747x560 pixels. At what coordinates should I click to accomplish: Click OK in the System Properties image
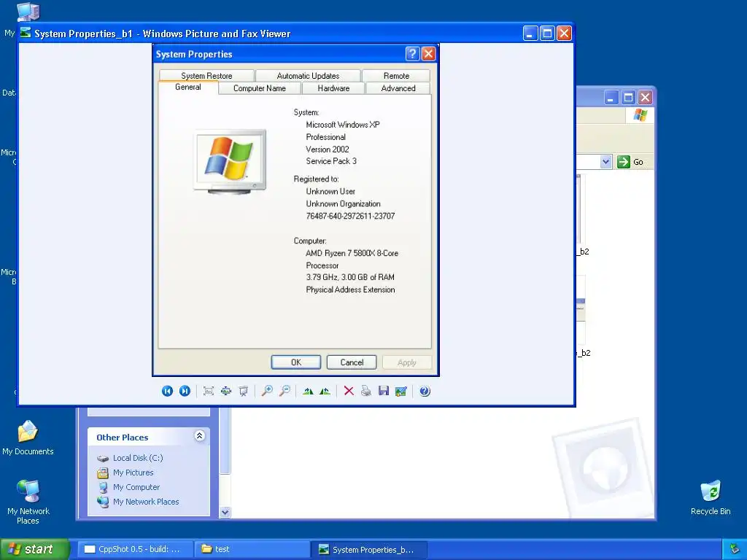tap(296, 362)
